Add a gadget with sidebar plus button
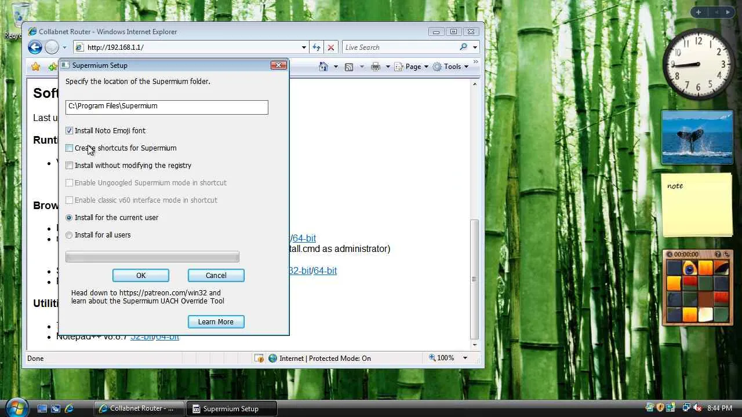The height and width of the screenshot is (417, 742). pyautogui.click(x=699, y=12)
